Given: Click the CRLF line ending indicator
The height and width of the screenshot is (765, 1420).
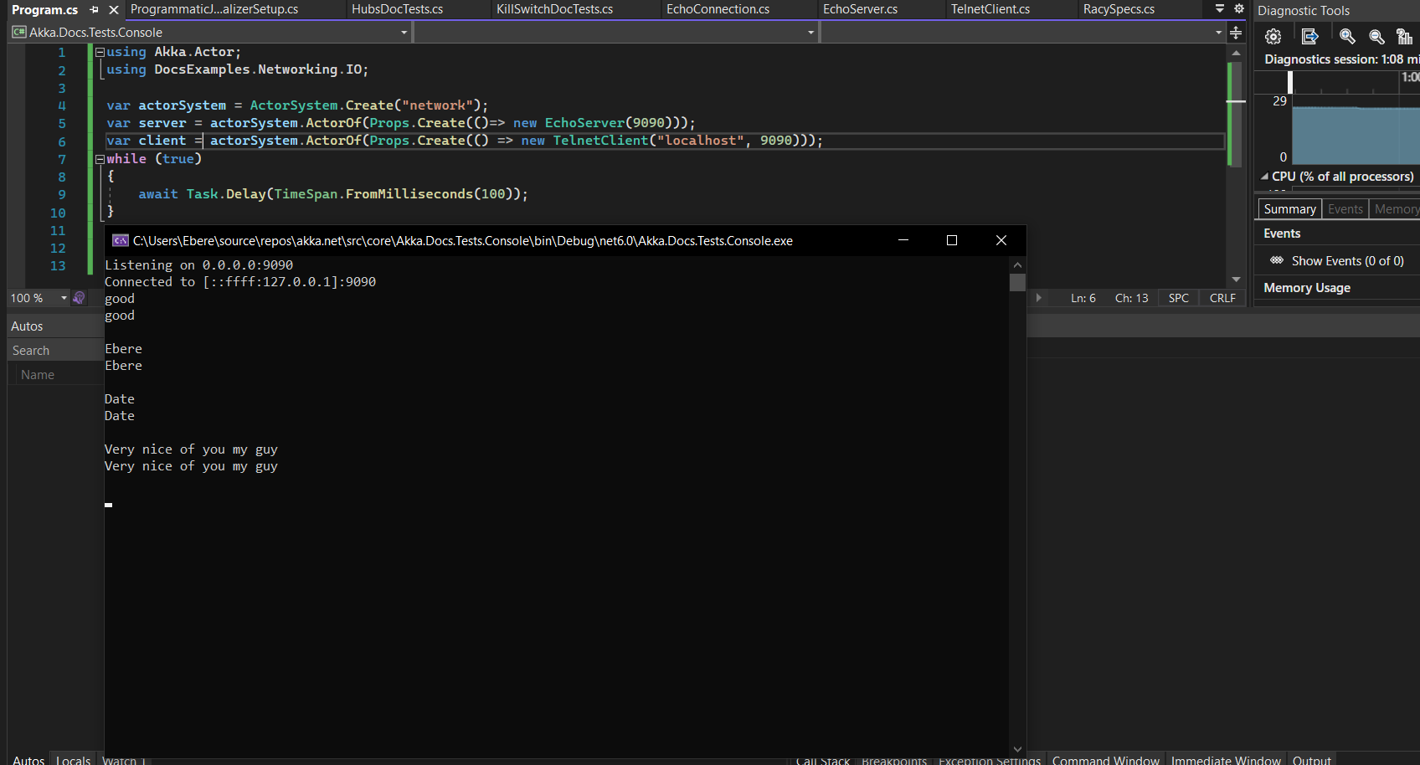Looking at the screenshot, I should [1222, 298].
